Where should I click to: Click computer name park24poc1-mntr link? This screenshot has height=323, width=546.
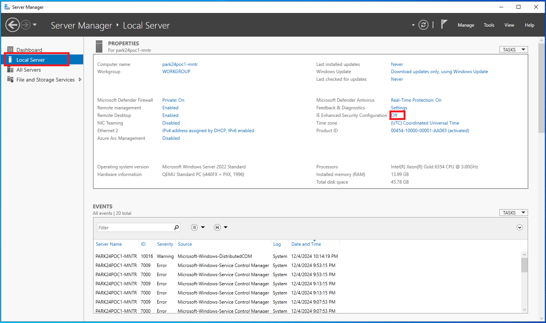[180, 64]
